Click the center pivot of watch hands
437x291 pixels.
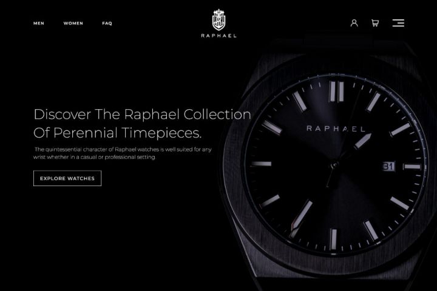tap(334, 166)
